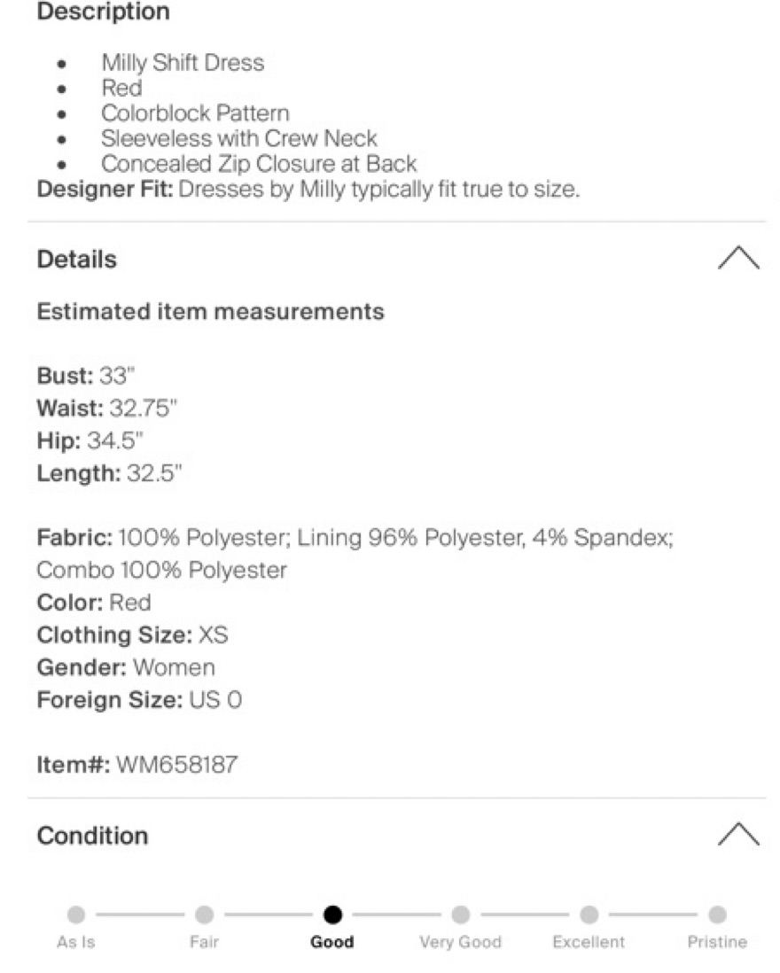Collapse the Details section chevron
The width and height of the screenshot is (780, 973).
737,259
